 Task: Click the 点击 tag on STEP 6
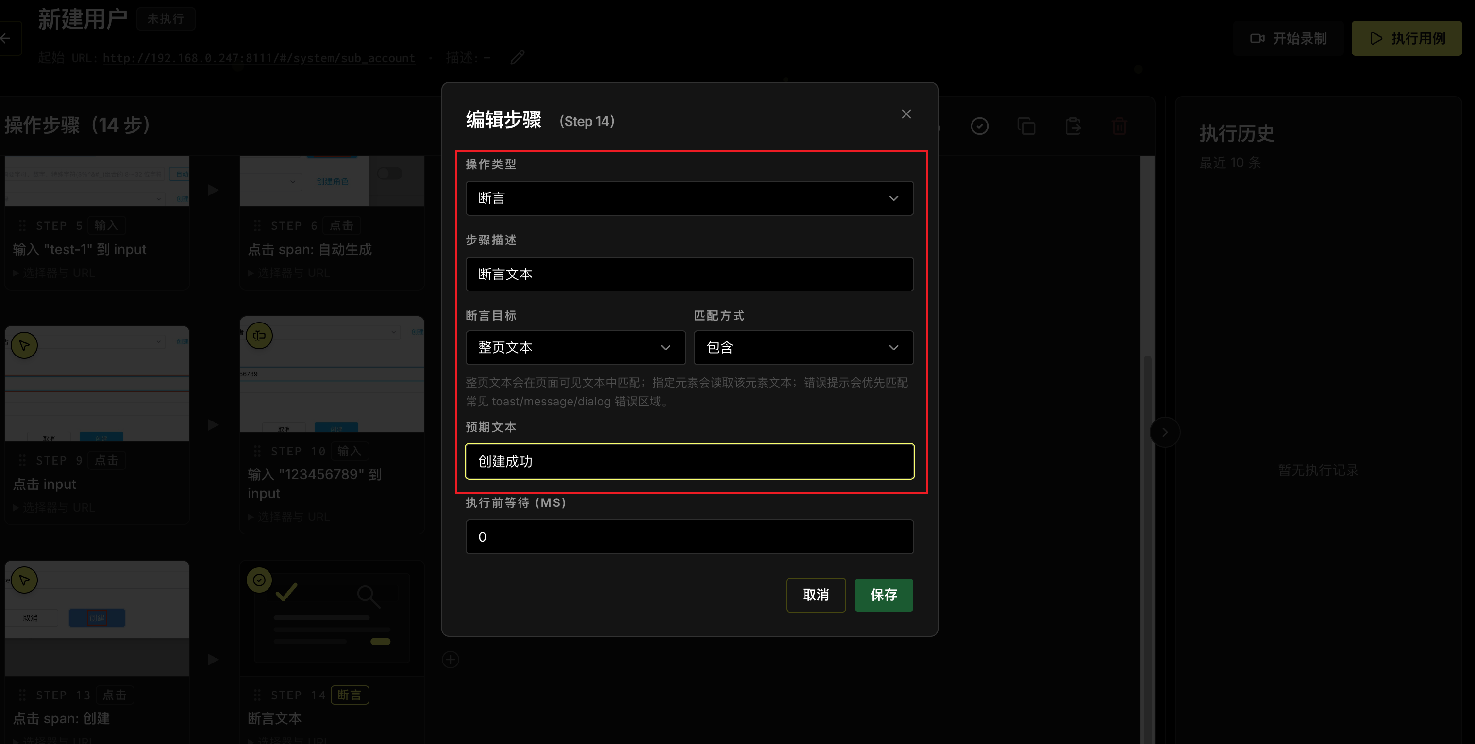pyautogui.click(x=341, y=226)
